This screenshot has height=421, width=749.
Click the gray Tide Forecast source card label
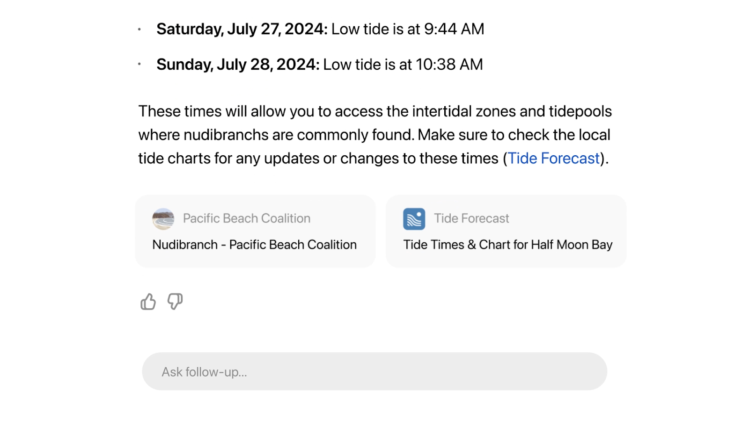(x=471, y=218)
